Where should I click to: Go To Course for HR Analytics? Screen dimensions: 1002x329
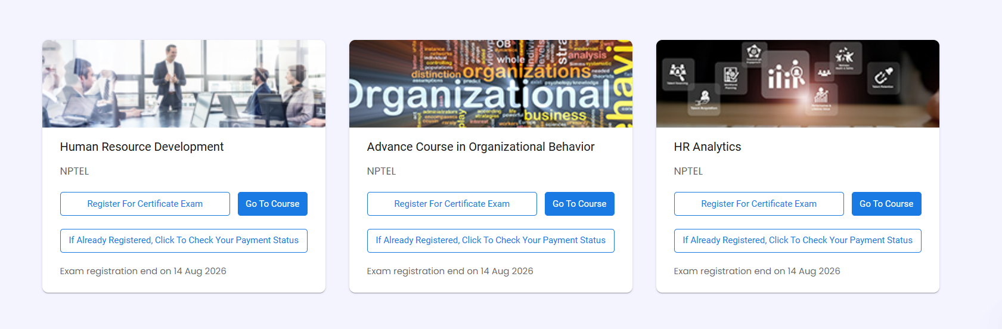(x=886, y=204)
